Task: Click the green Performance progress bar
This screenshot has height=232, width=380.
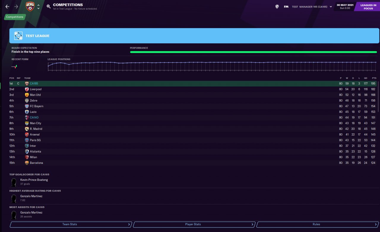Action: (x=253, y=52)
